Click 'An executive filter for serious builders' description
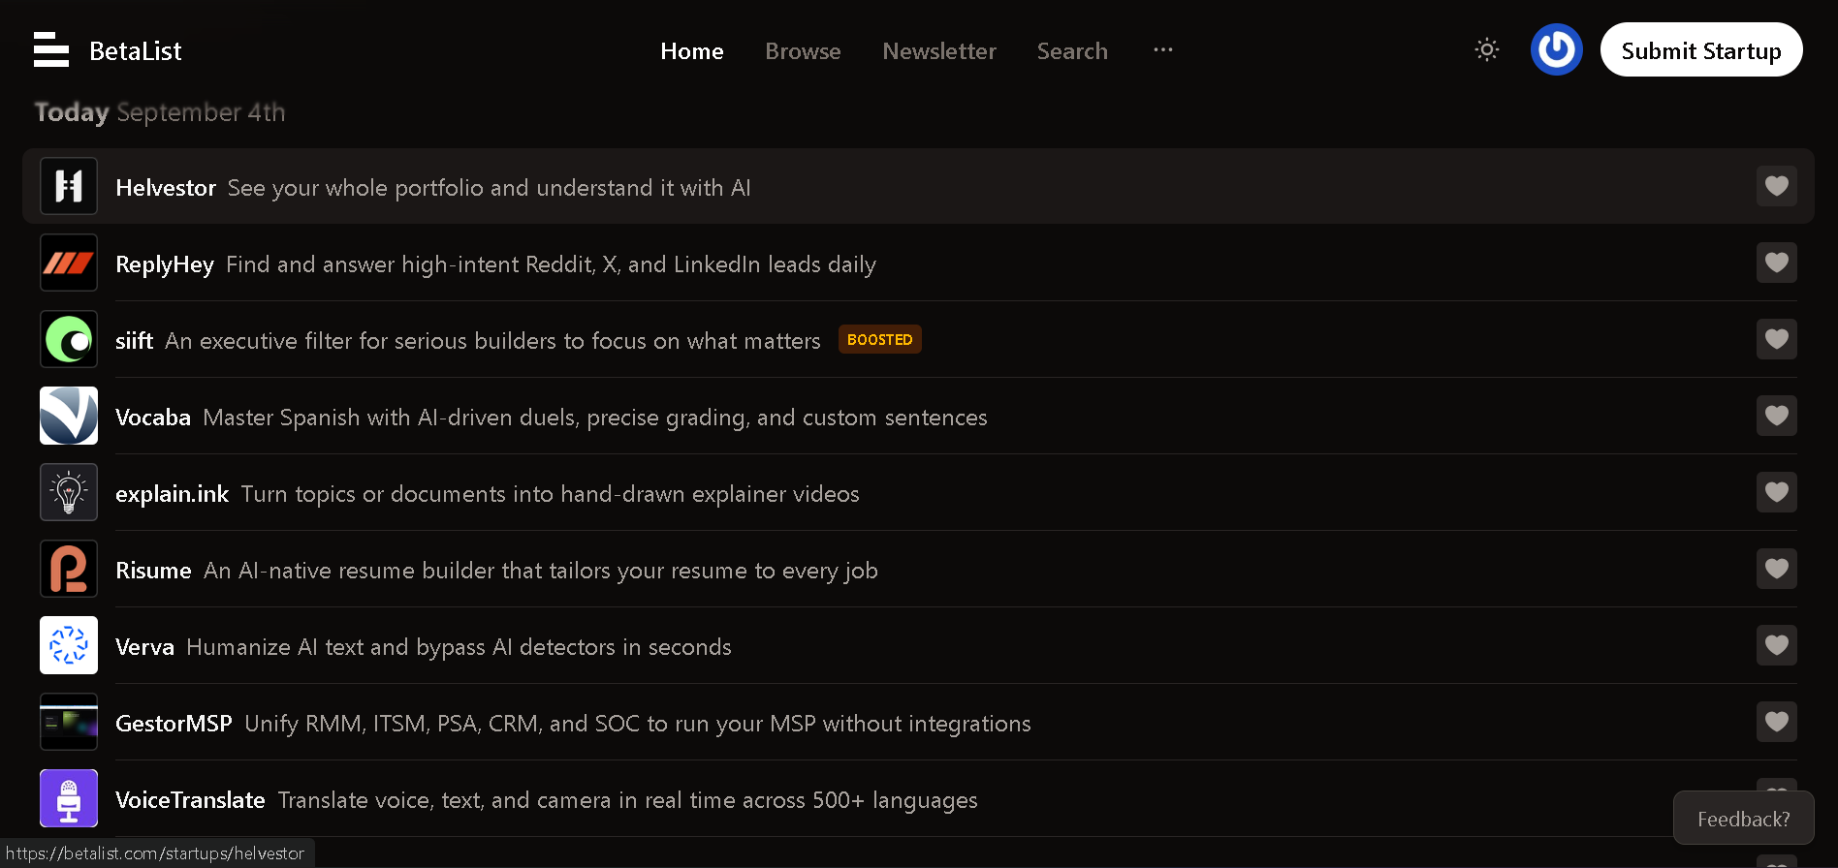Image resolution: width=1838 pixels, height=868 pixels. [x=492, y=341]
